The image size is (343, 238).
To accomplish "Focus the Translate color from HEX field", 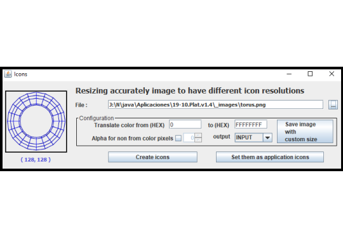I will pyautogui.click(x=185, y=125).
